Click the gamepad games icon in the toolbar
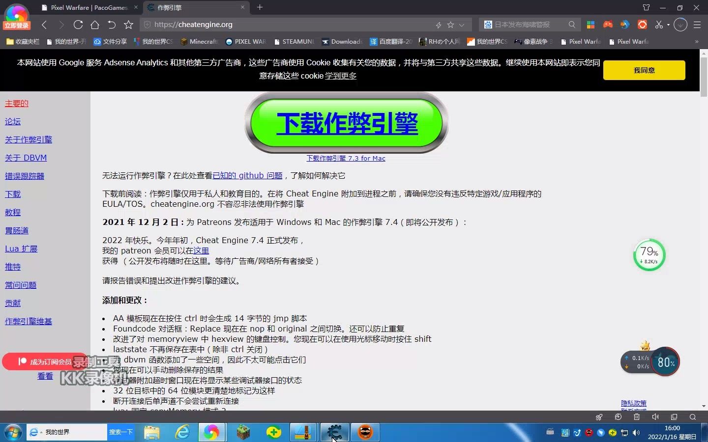This screenshot has width=708, height=442. (608, 25)
